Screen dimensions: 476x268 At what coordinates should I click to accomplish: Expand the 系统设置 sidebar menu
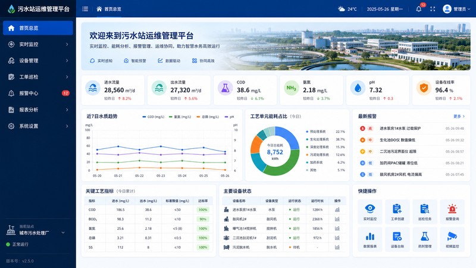click(38, 126)
